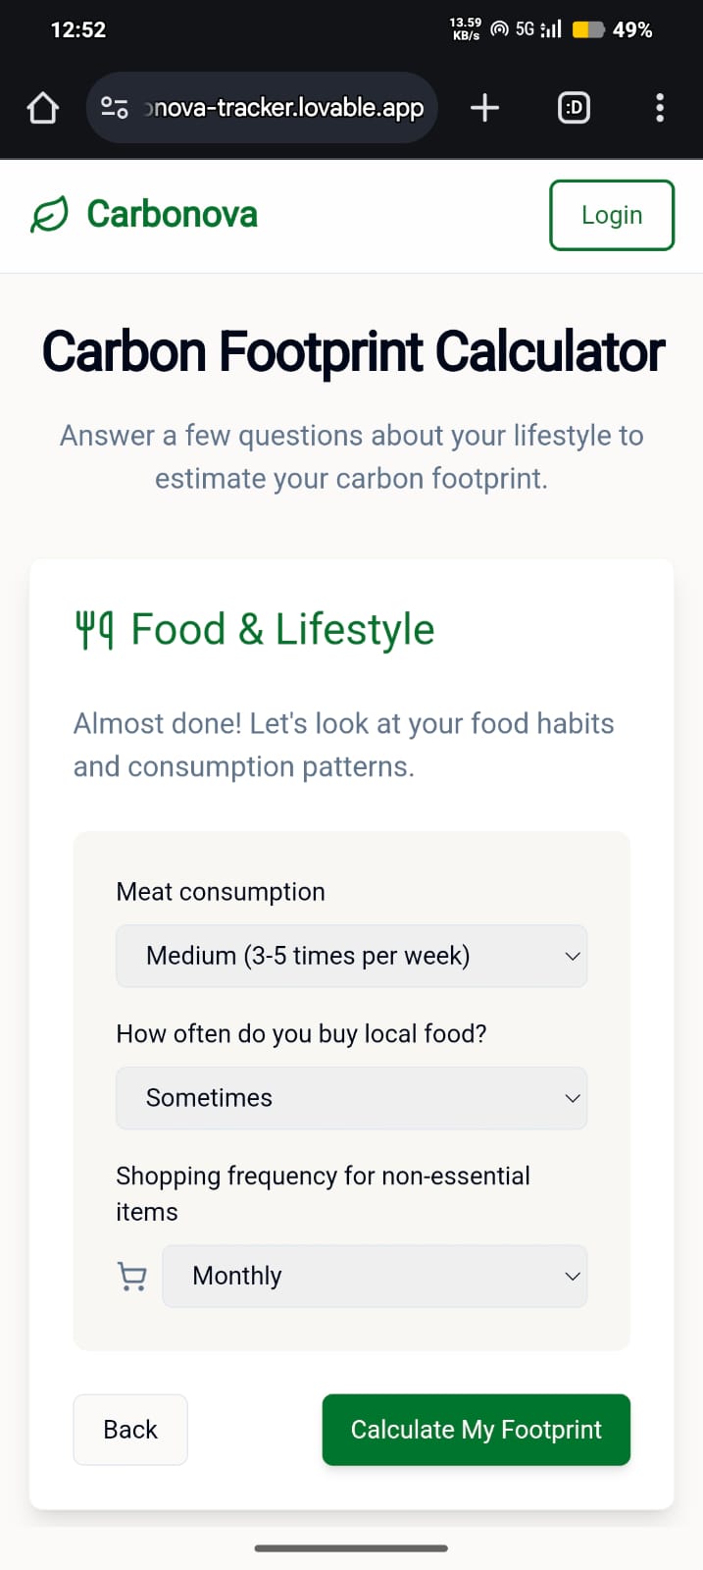Tap the Carbonova brand name link
703x1570 pixels.
pos(173,214)
